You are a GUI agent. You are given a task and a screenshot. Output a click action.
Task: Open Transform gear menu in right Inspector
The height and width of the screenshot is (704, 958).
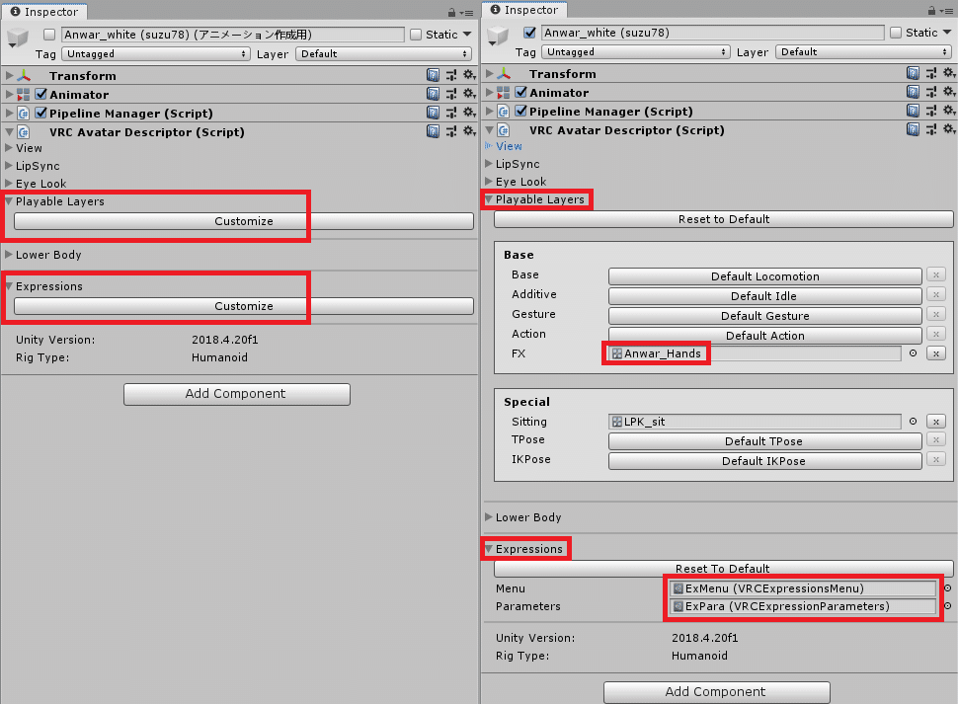coord(949,73)
